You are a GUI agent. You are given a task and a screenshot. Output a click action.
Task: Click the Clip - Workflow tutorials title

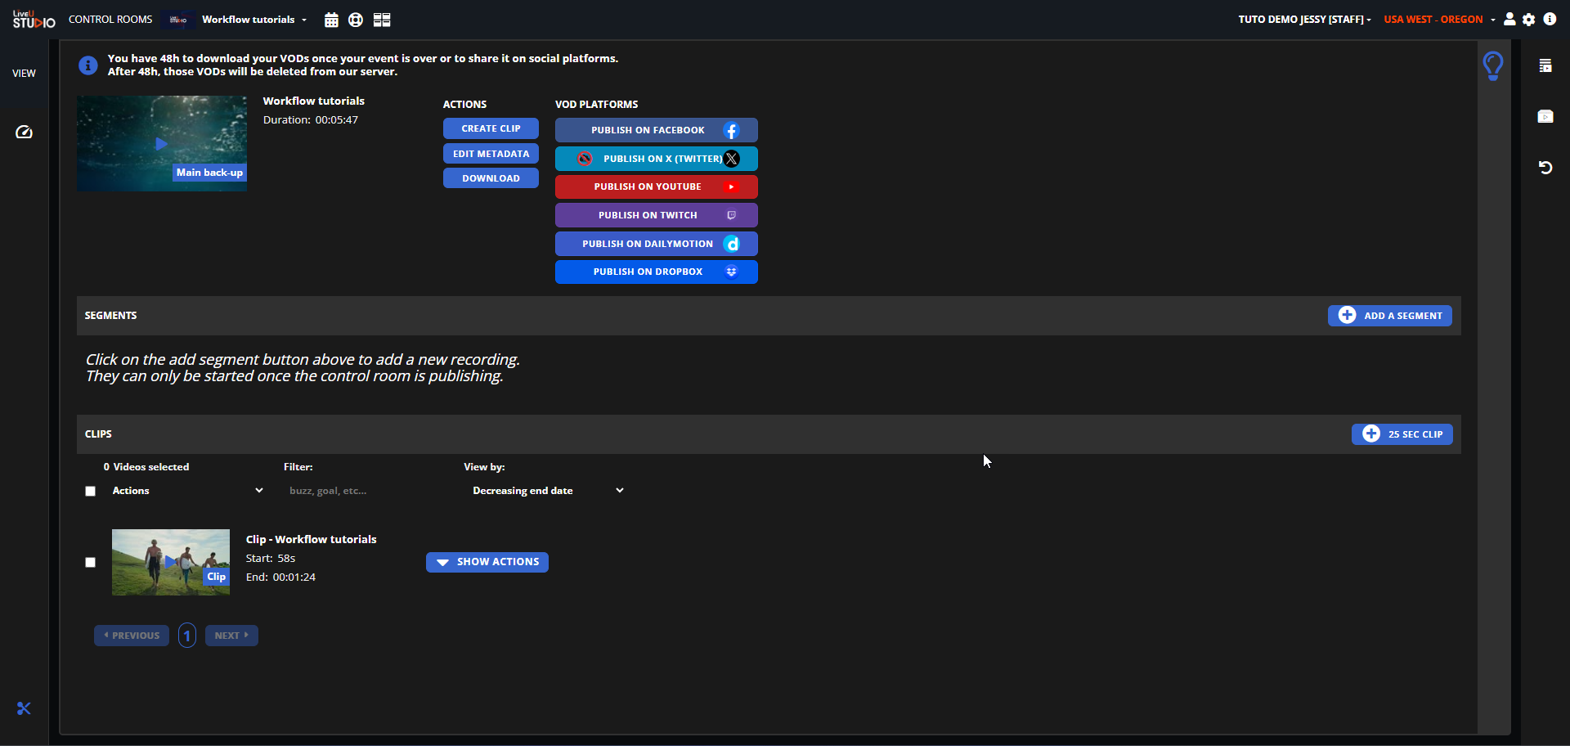click(312, 539)
